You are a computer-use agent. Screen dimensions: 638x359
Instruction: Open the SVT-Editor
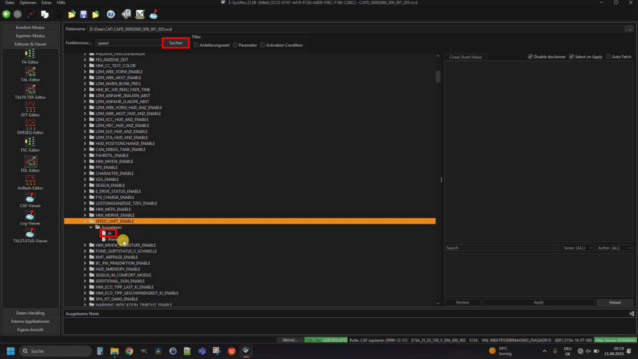point(30,110)
